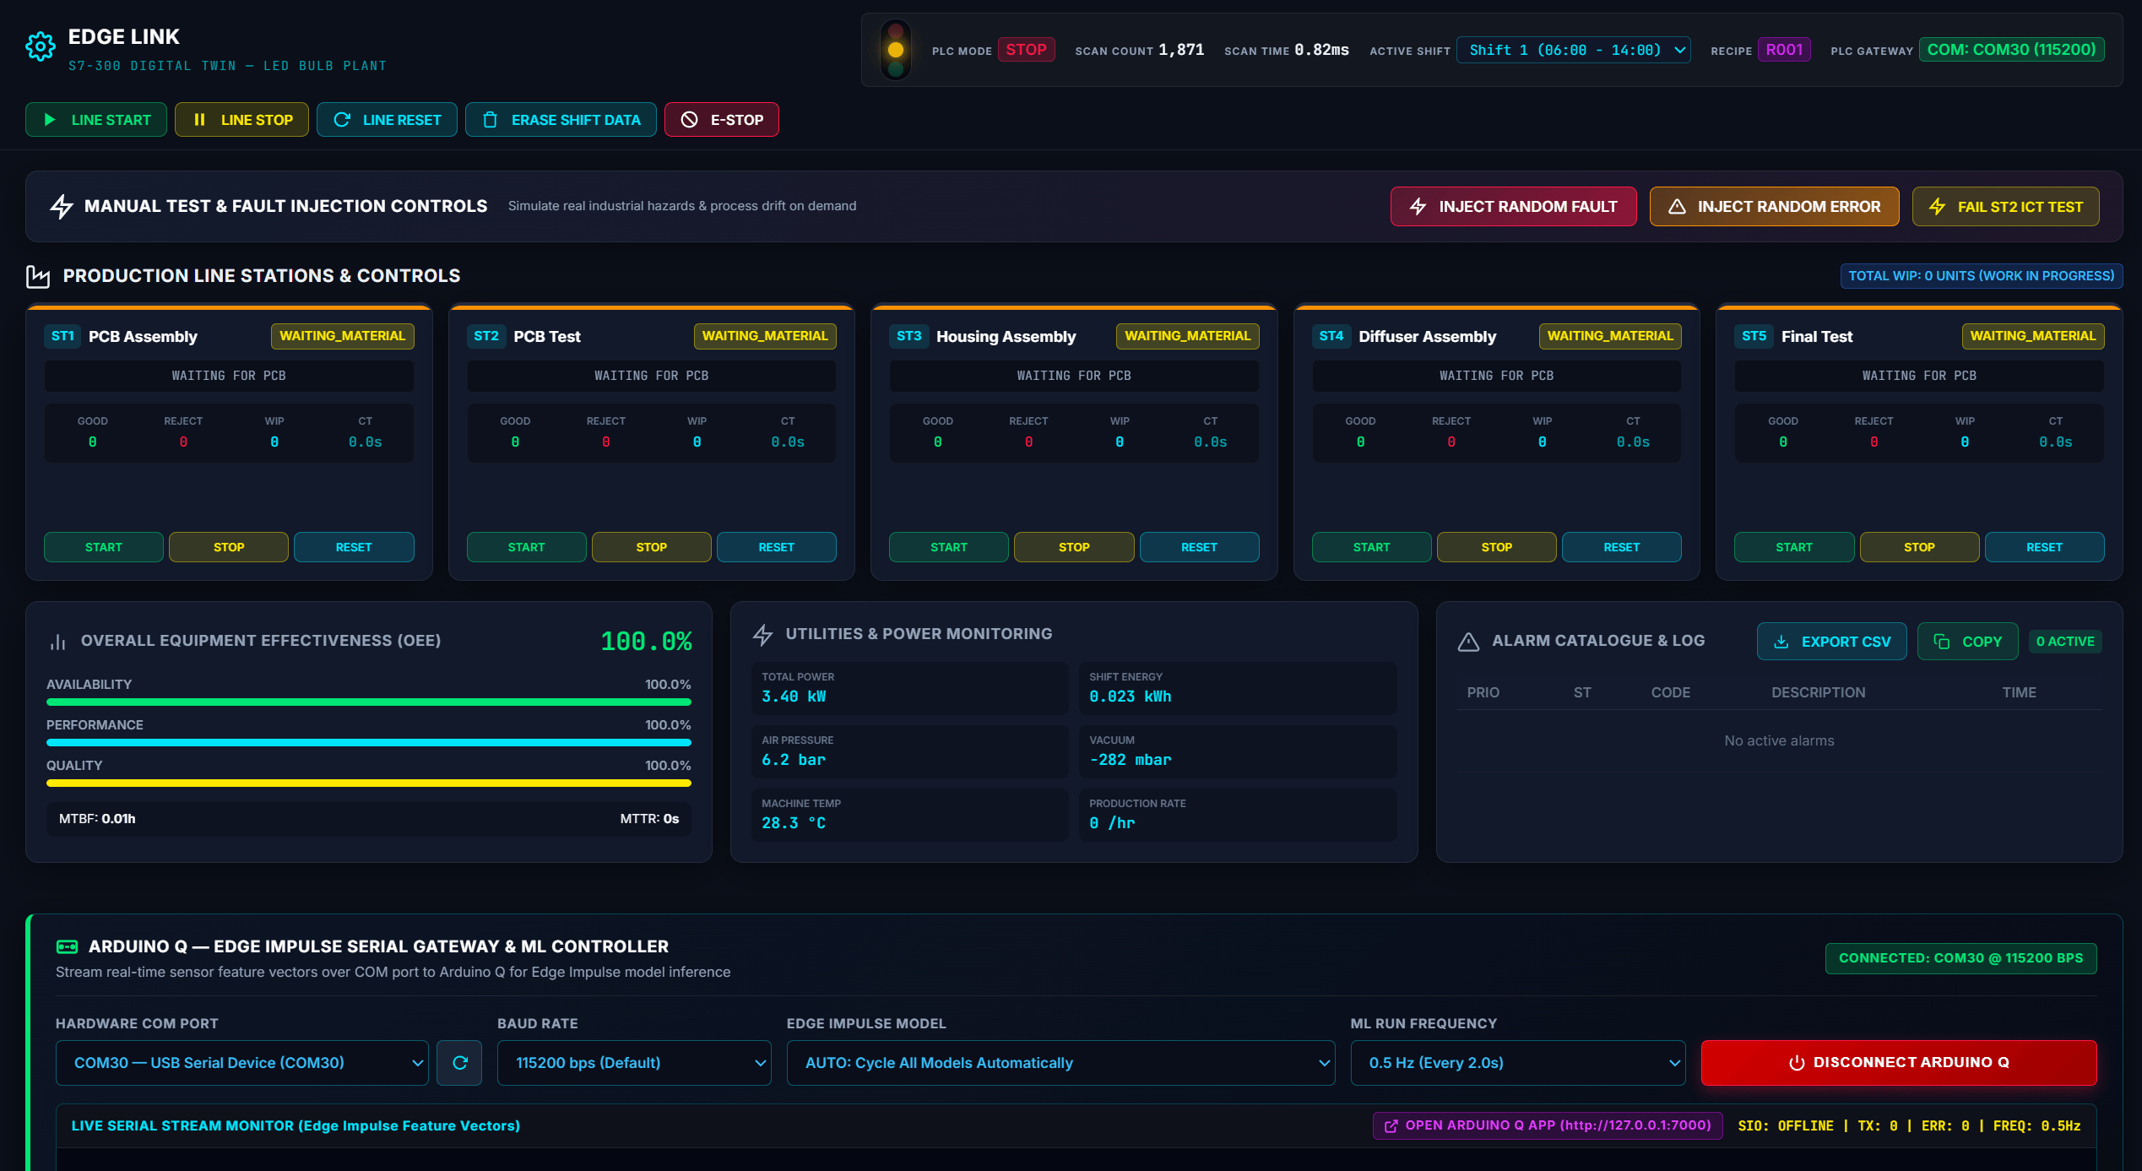Viewport: 2142px width, 1171px height.
Task: Click the external link icon in Open Arduino Q App
Action: (1391, 1126)
